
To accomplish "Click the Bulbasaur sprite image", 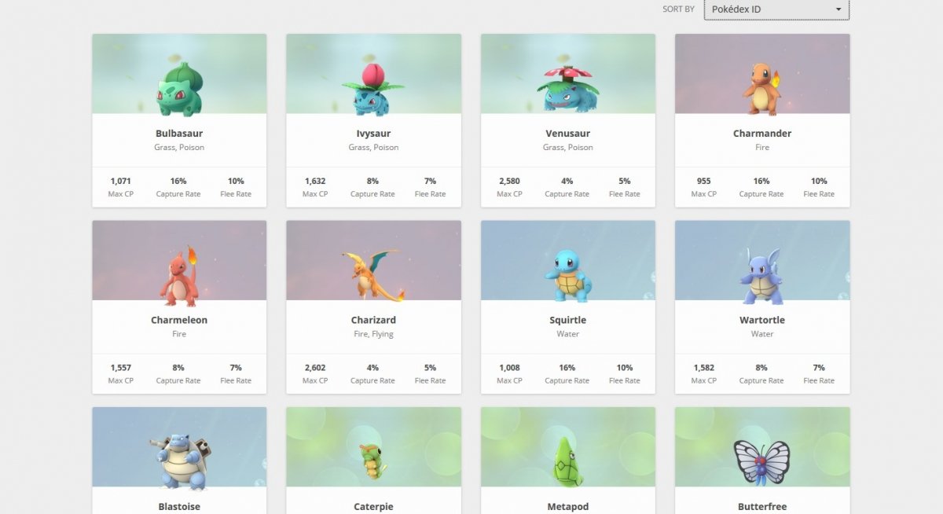I will pyautogui.click(x=179, y=89).
